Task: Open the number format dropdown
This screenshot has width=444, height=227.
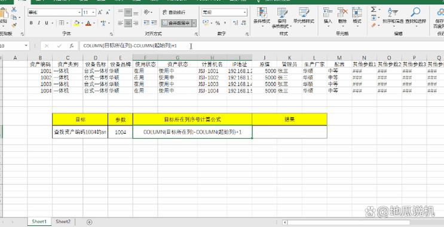Action: tap(244, 13)
